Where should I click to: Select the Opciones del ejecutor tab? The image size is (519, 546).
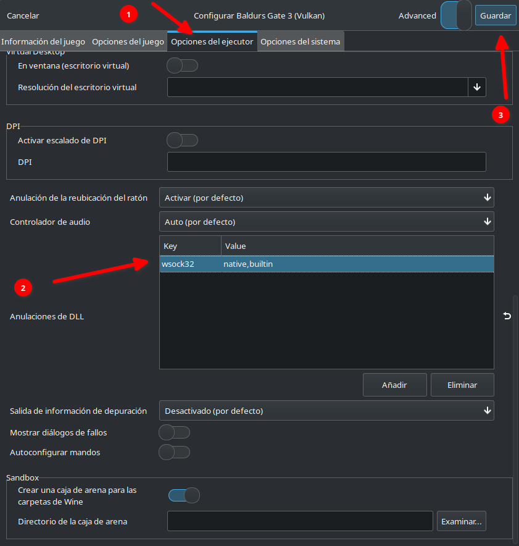[x=212, y=41]
